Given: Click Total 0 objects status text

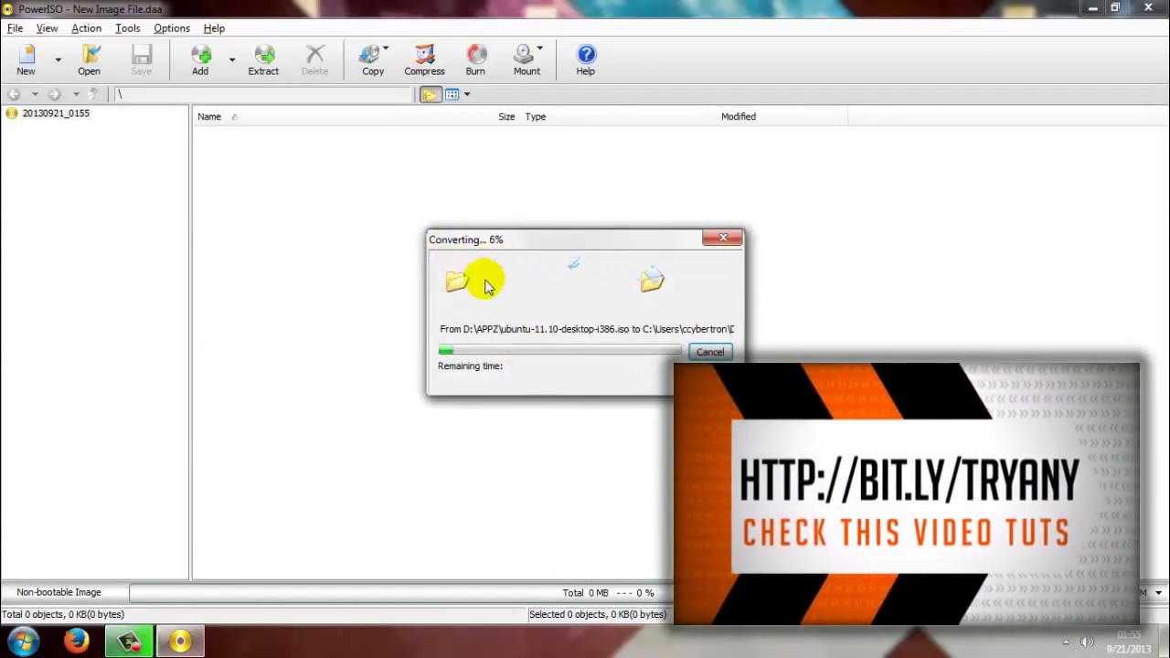Looking at the screenshot, I should pos(63,614).
